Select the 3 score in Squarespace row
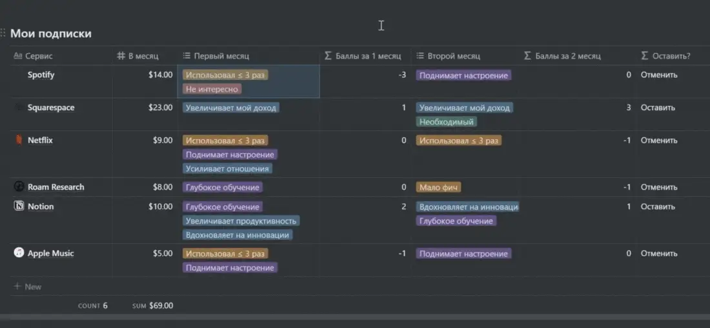The height and width of the screenshot is (328, 710). tap(629, 108)
